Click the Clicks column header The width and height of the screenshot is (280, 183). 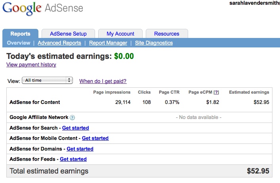coord(144,92)
